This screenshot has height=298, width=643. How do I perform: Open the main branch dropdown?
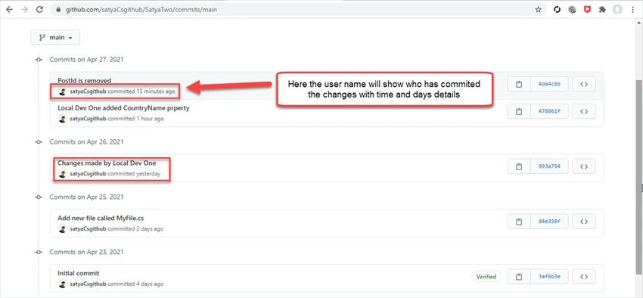pyautogui.click(x=55, y=37)
